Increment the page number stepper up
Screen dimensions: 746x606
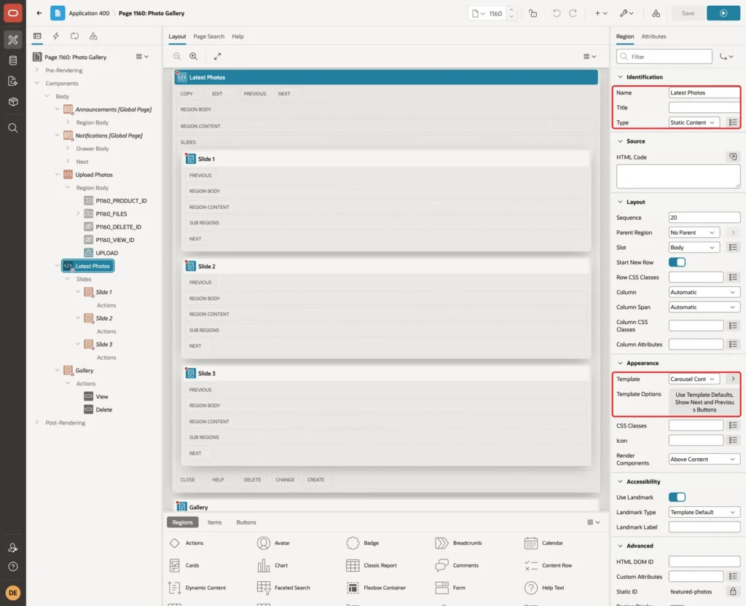pos(511,9)
